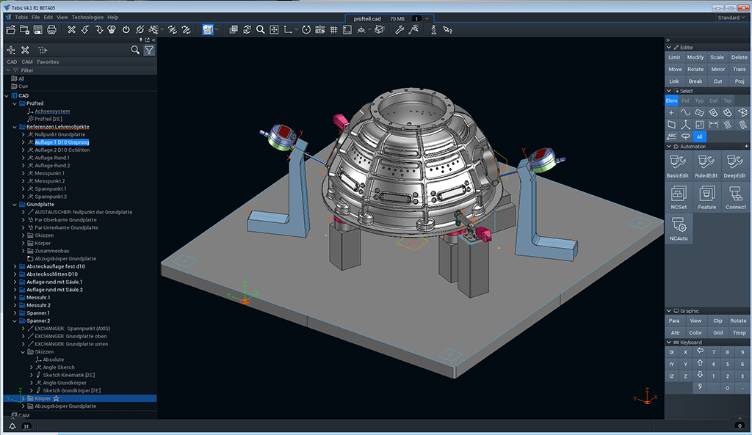This screenshot has width=752, height=435.
Task: Open the Standard layout dropdown
Action: click(731, 18)
